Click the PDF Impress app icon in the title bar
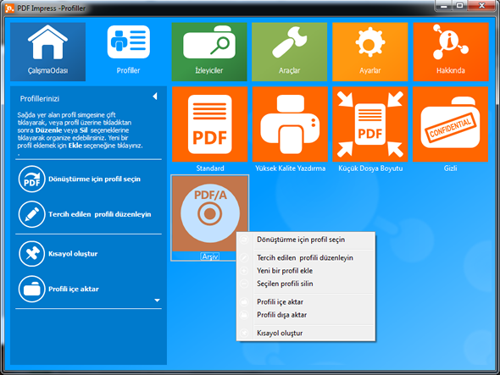The width and height of the screenshot is (500, 375). (x=9, y=8)
